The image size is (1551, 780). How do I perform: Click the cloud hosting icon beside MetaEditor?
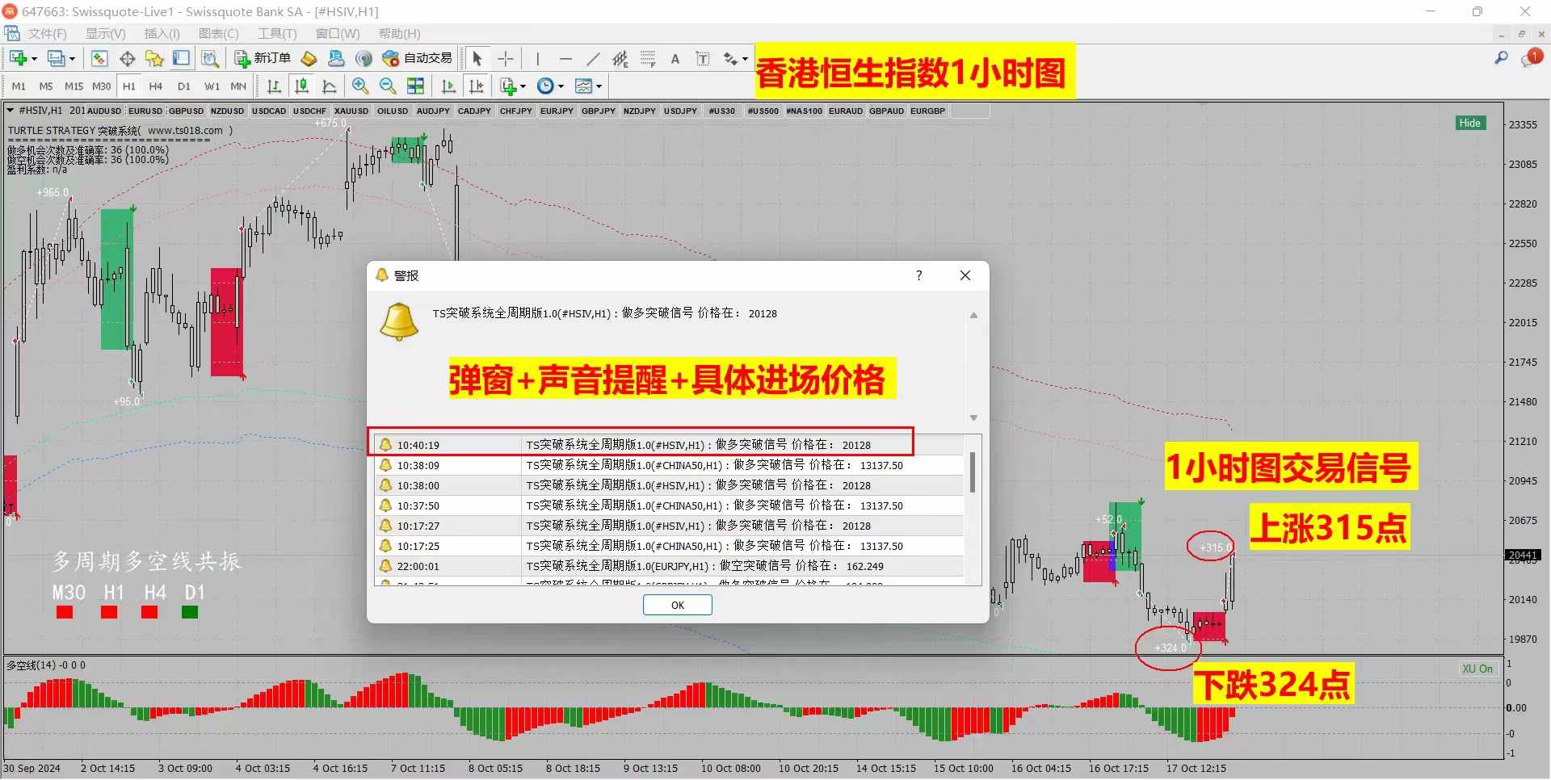click(336, 58)
